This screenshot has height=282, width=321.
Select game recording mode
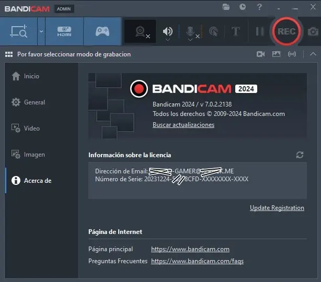coord(102,31)
